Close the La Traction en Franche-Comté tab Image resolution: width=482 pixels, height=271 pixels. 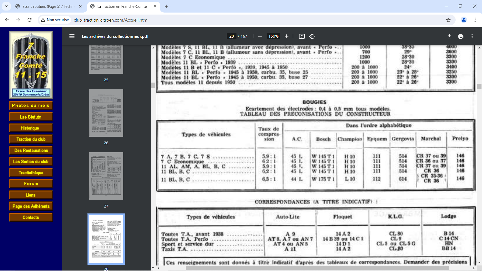pos(155,6)
